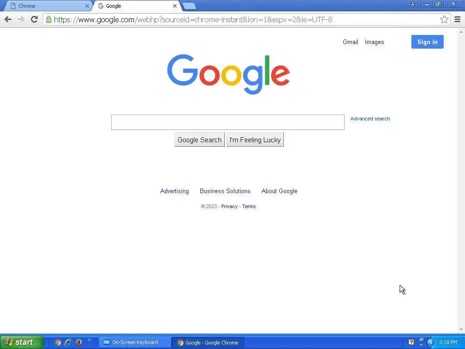Switch to the Chrome tab
Viewport: 465px width, 349px height.
click(x=49, y=6)
